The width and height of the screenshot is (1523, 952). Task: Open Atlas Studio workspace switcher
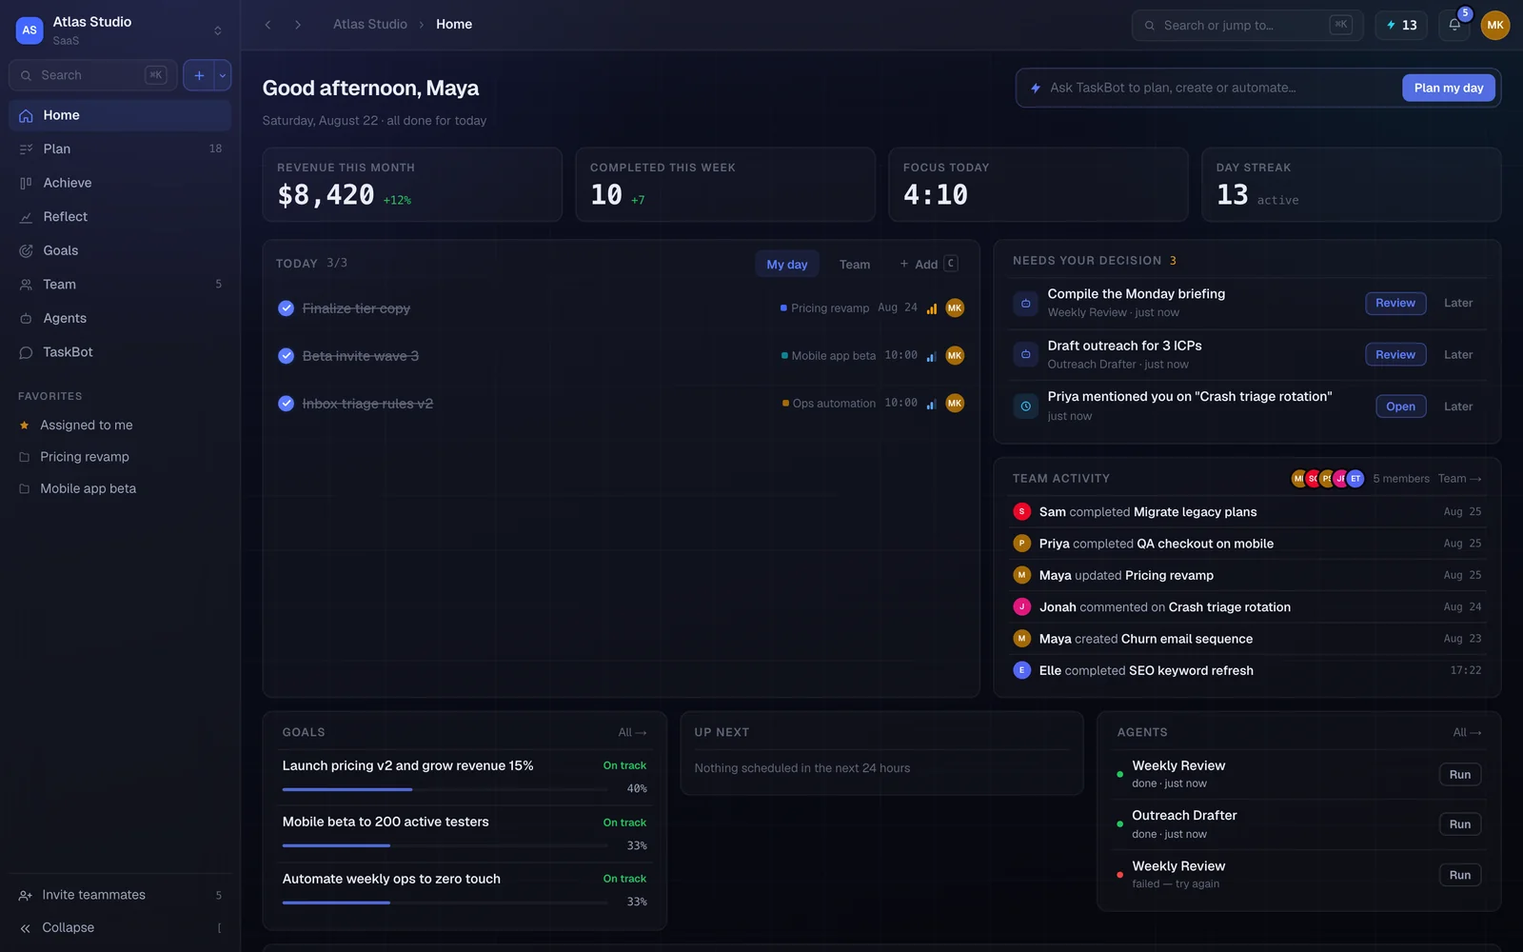point(120,30)
